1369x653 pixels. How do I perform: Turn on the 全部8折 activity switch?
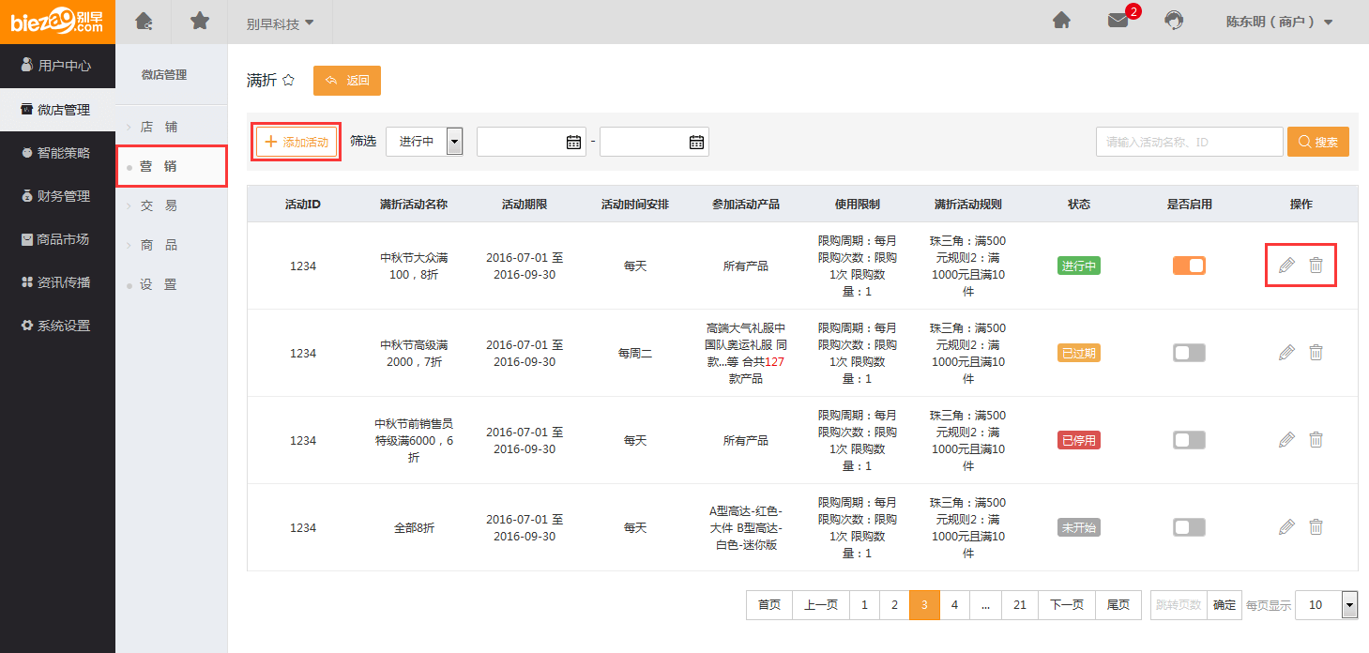tap(1189, 527)
